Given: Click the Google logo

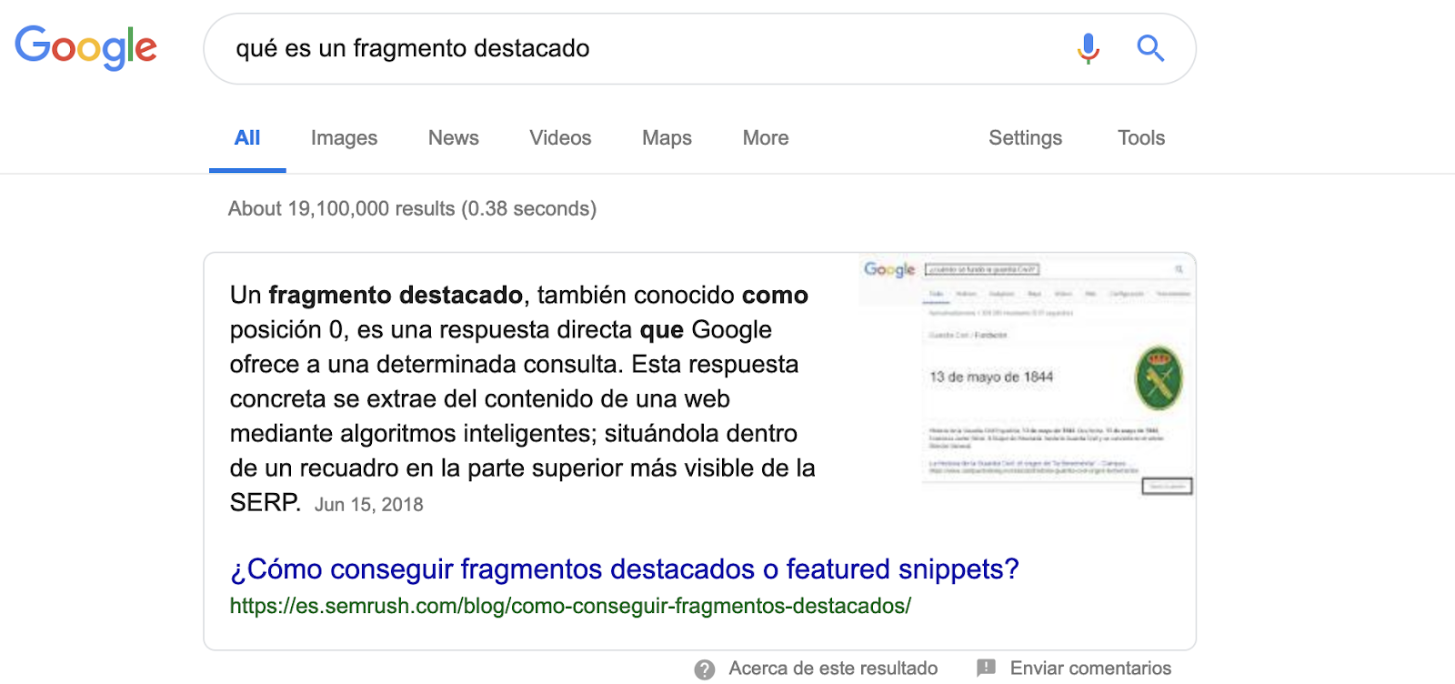Looking at the screenshot, I should (85, 47).
